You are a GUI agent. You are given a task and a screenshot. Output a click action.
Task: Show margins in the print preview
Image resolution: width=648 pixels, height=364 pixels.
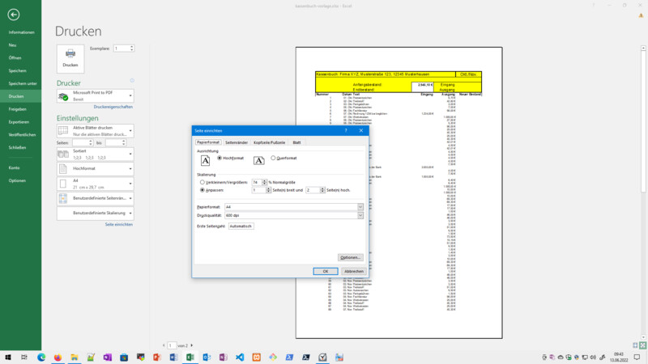[x=635, y=345]
